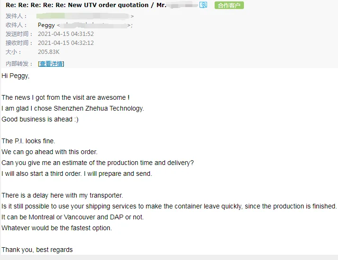Click the magnifier icon beside the subject

point(203,5)
